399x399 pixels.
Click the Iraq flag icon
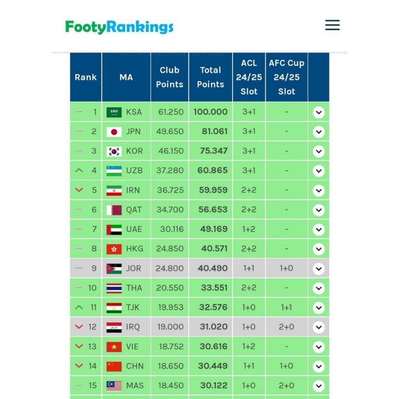(x=114, y=328)
